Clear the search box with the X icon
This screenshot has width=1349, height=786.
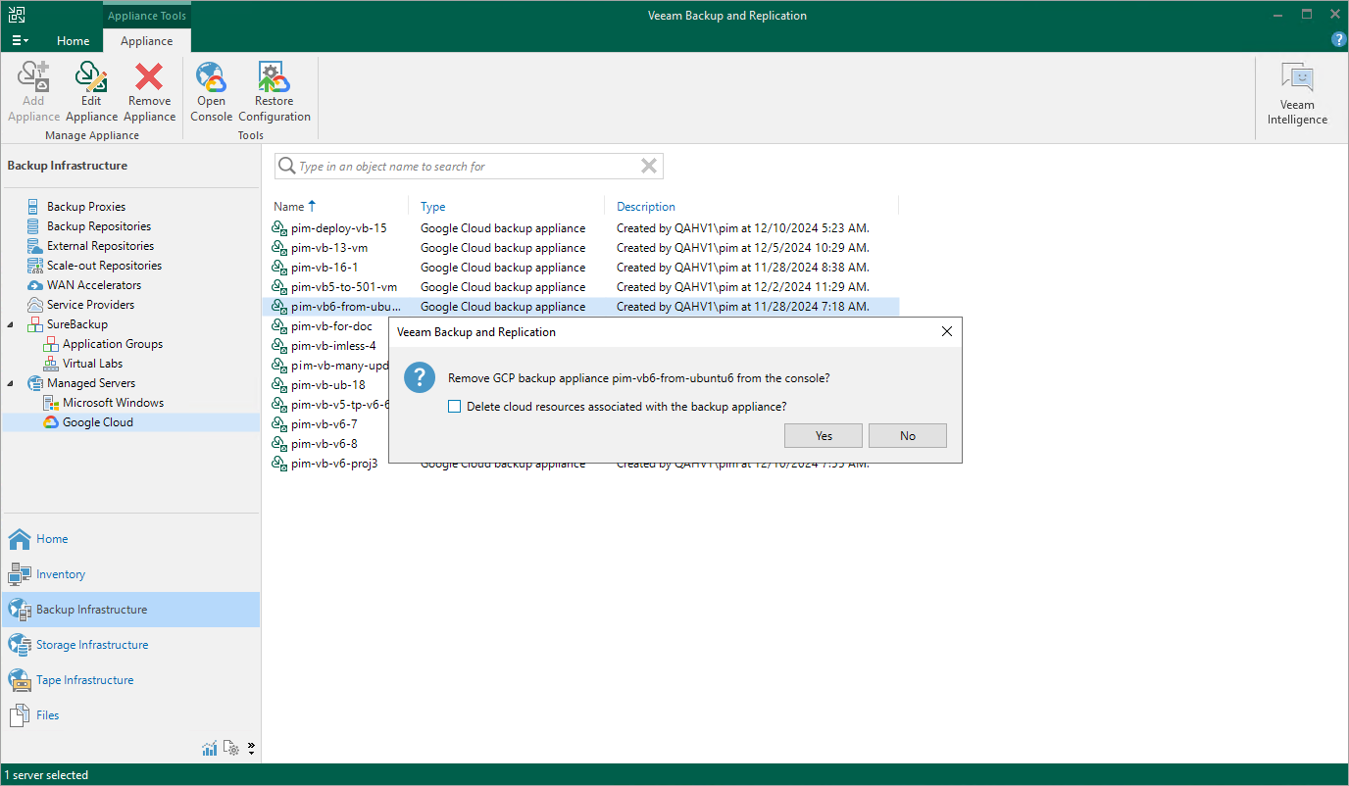click(x=648, y=167)
